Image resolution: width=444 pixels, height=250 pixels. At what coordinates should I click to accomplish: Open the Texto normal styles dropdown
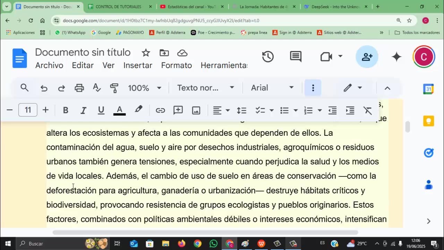pos(206,88)
